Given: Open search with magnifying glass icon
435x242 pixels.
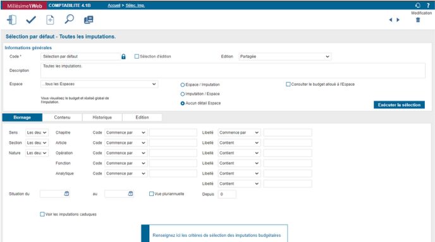Looking at the screenshot, I should coord(69,20).
